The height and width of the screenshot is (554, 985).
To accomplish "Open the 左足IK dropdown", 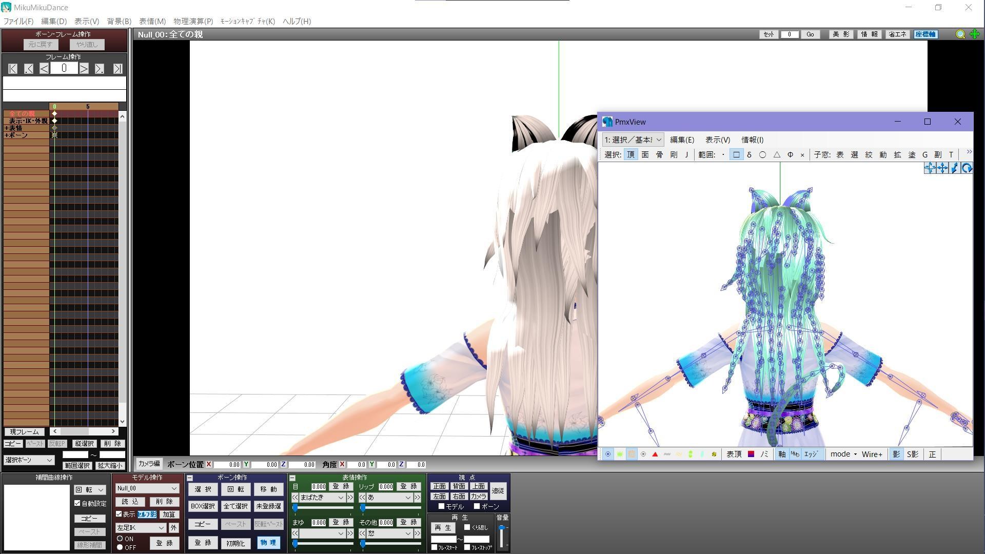I will [x=141, y=527].
